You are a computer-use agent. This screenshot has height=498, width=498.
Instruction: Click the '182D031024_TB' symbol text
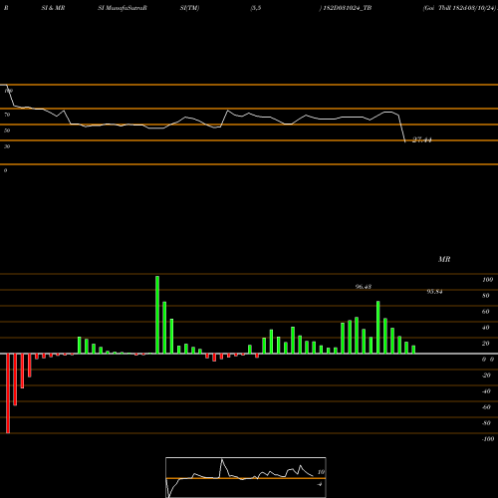coord(348,8)
